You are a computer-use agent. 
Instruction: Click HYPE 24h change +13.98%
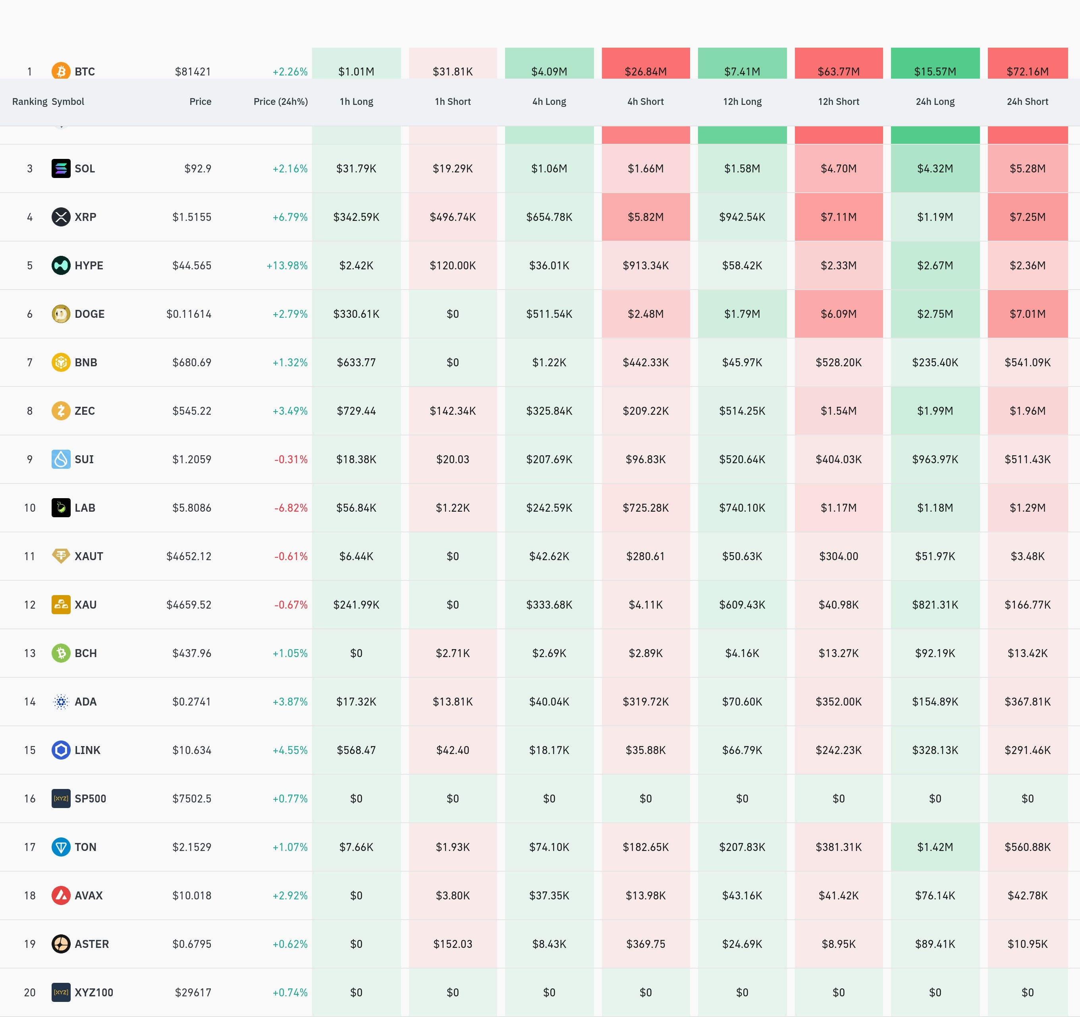[287, 265]
